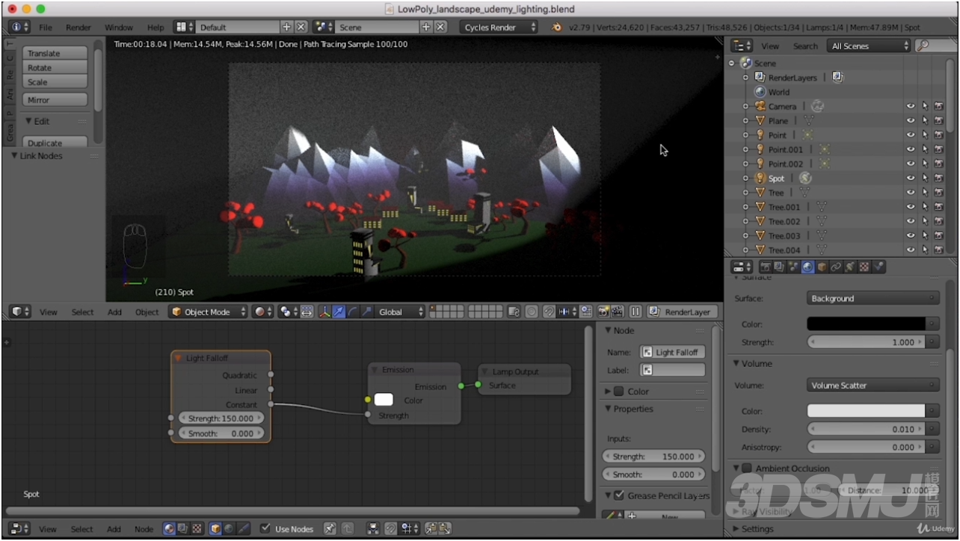Screen dimensions: 960x541
Task: Expand Camera item in outliner
Action: [x=745, y=107]
